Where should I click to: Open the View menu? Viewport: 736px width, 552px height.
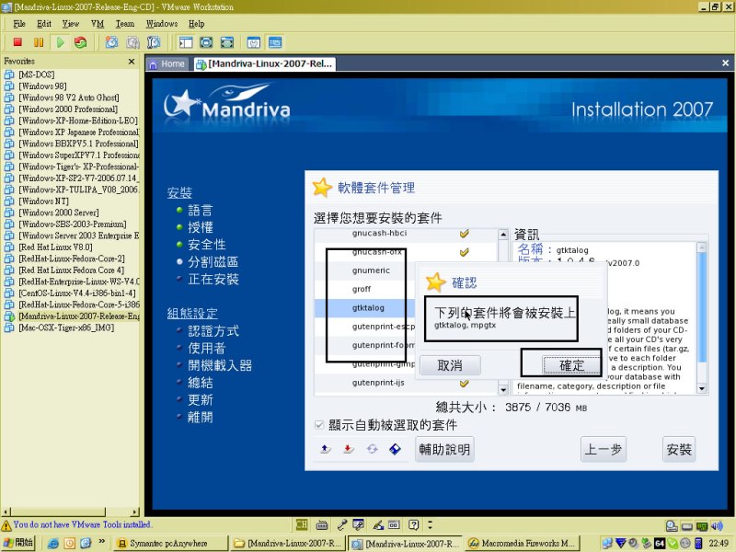[x=71, y=24]
